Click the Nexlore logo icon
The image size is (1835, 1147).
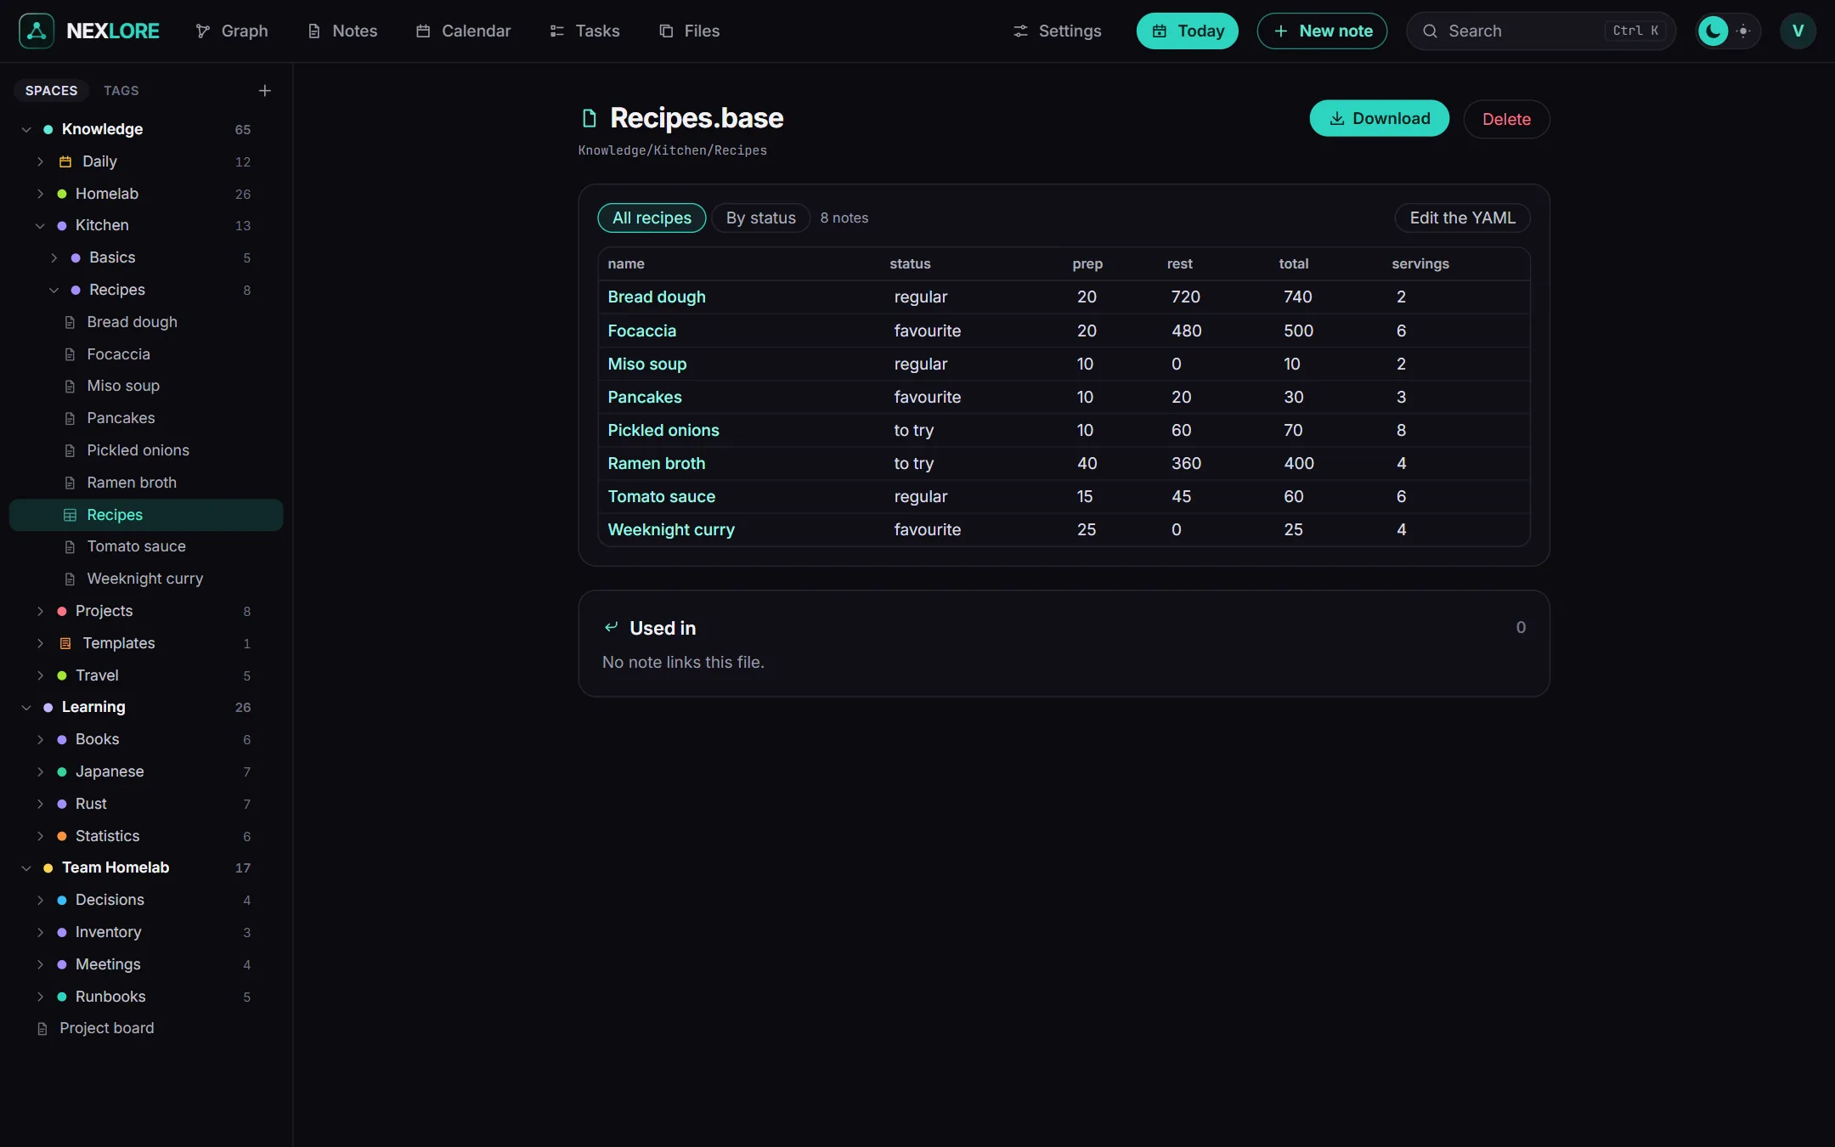[37, 31]
